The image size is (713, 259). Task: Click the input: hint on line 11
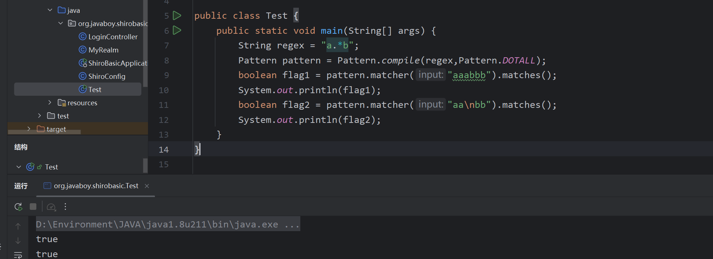pyautogui.click(x=431, y=105)
